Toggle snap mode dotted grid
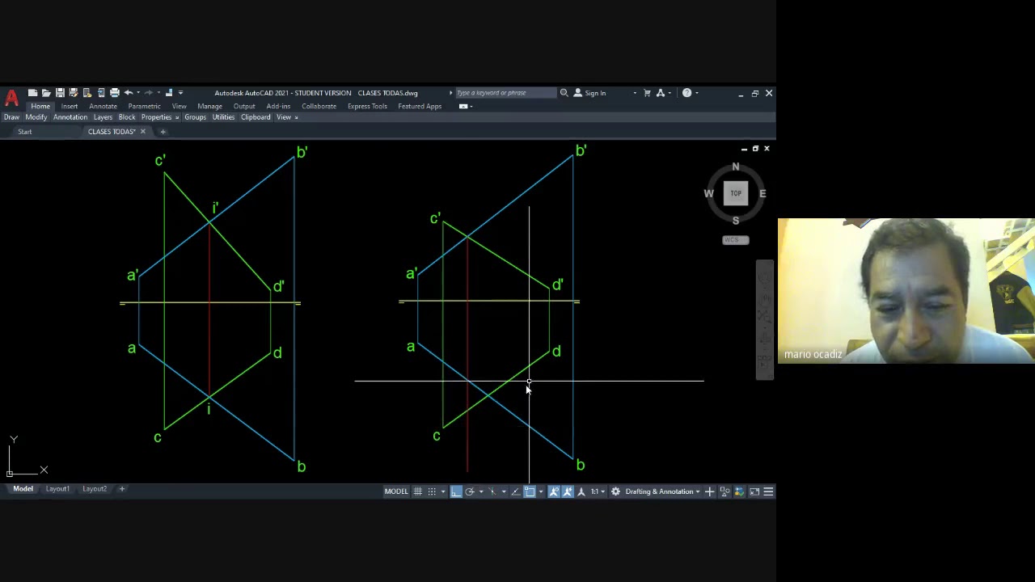 pos(432,491)
